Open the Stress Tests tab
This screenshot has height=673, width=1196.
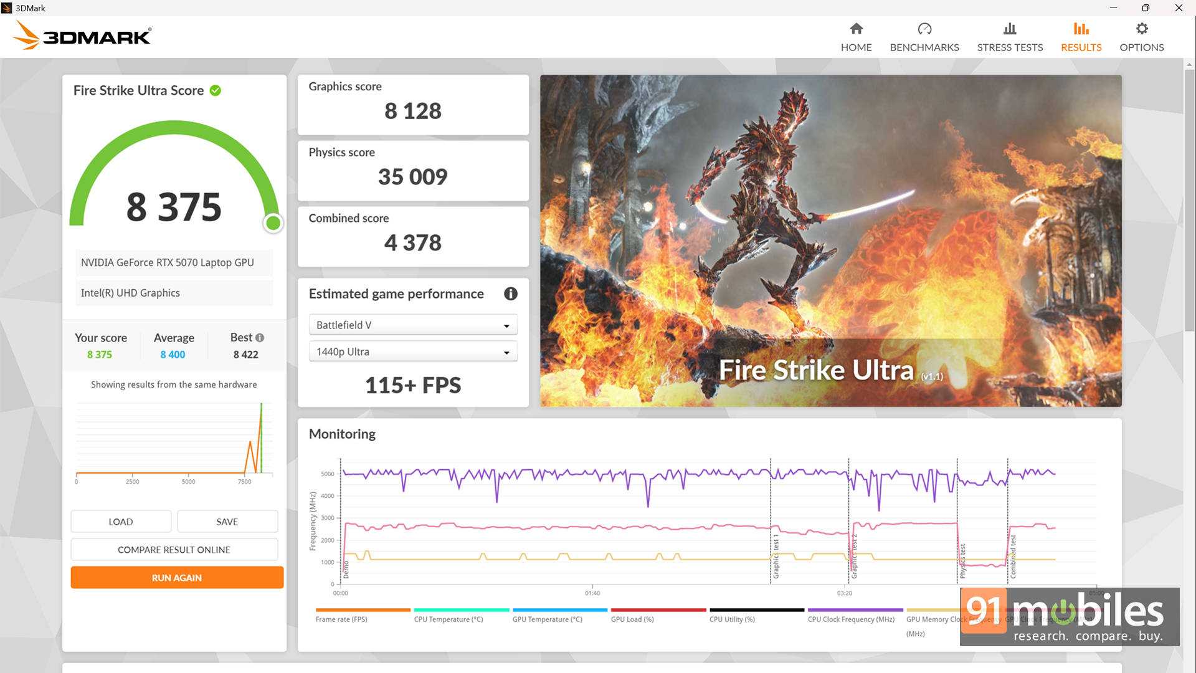(x=1010, y=37)
